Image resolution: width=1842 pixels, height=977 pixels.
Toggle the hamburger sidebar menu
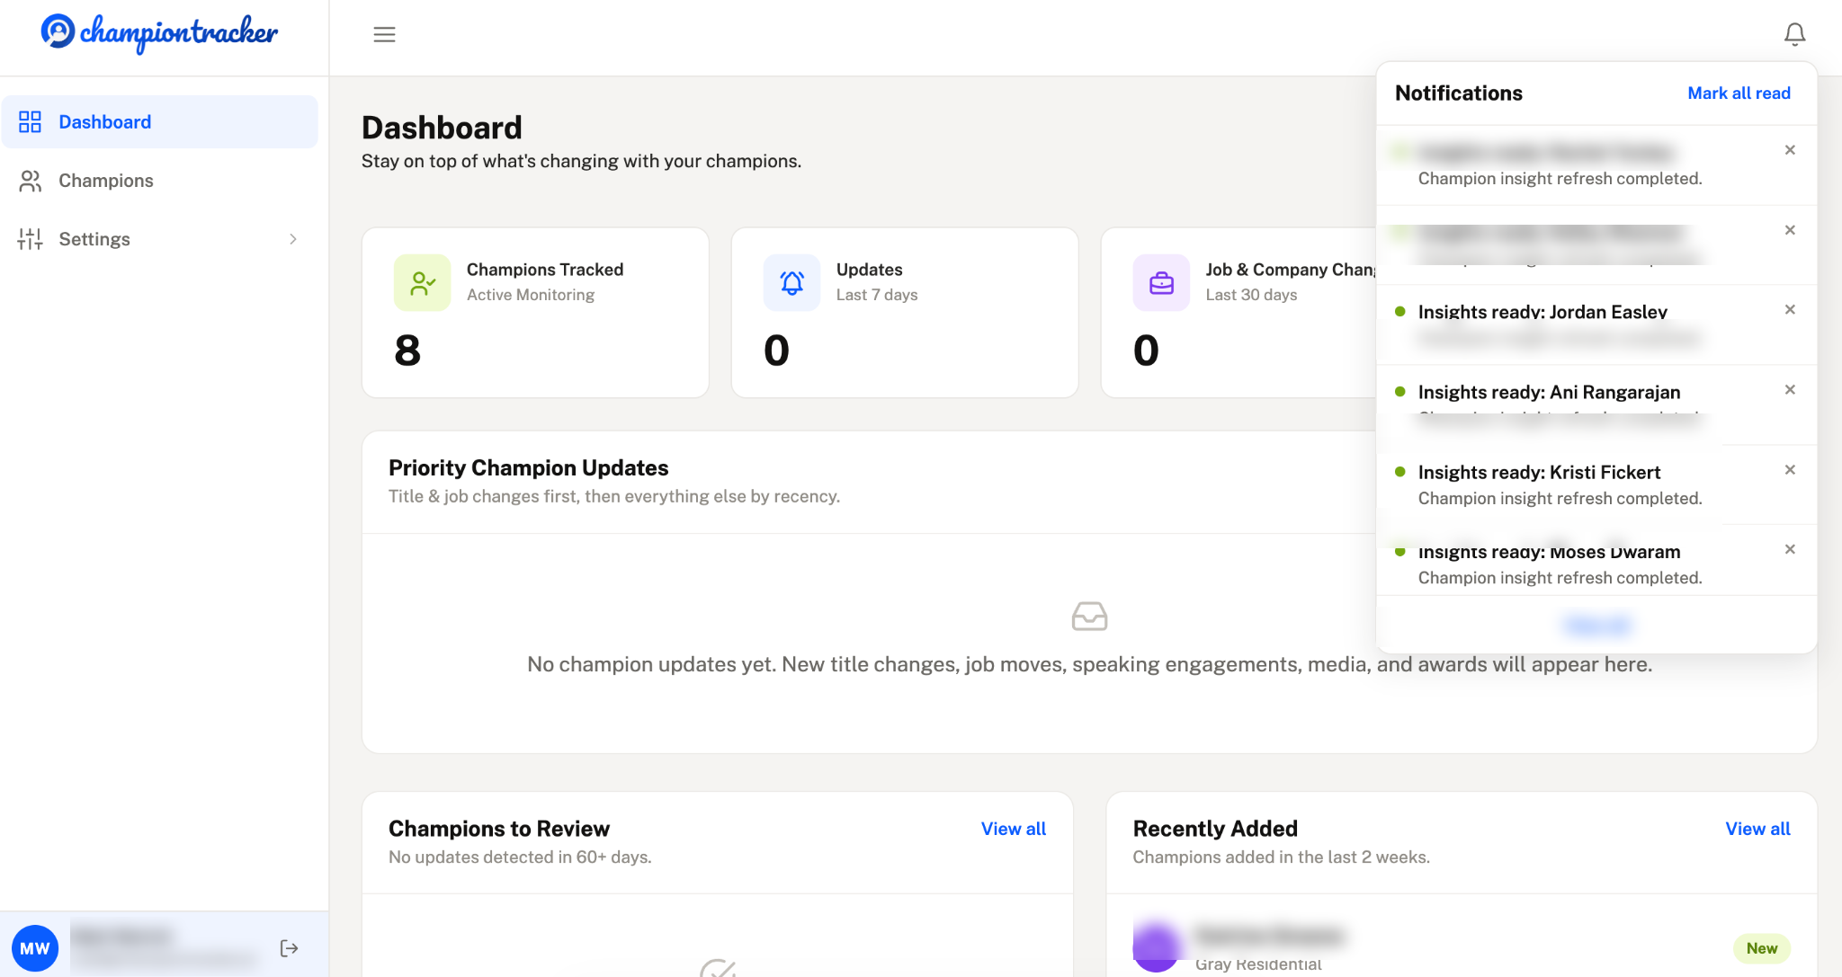384,34
